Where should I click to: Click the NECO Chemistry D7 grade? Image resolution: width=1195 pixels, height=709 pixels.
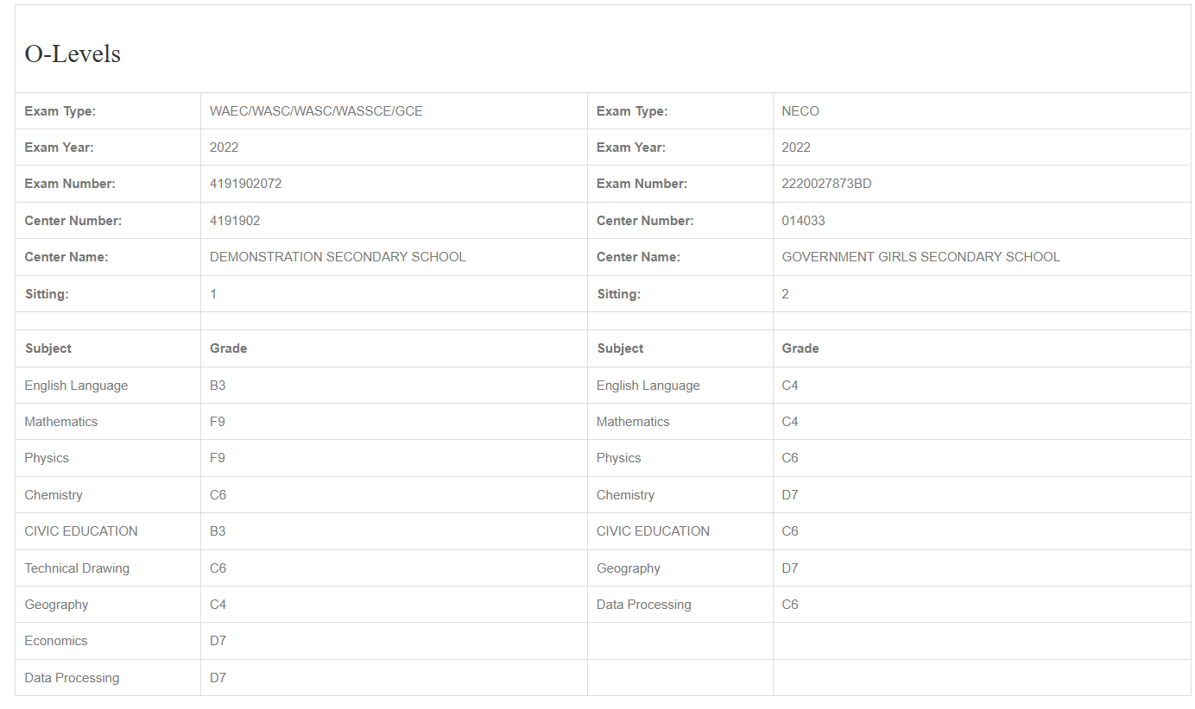tap(790, 495)
